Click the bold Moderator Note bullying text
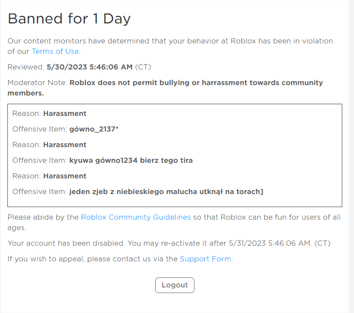This screenshot has width=354, height=313. point(165,88)
